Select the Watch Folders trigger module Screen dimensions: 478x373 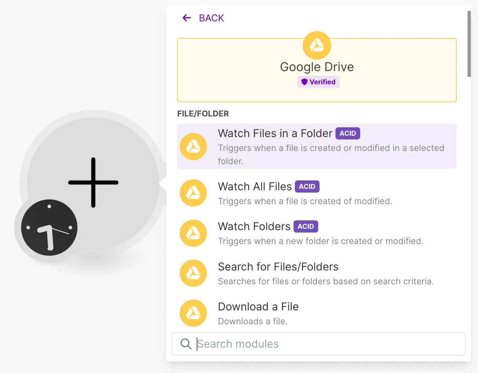[254, 226]
